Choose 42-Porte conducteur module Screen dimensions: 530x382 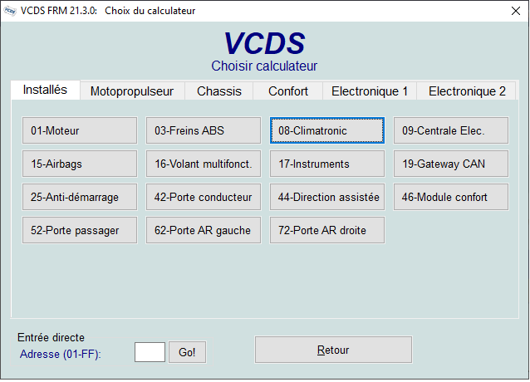204,197
